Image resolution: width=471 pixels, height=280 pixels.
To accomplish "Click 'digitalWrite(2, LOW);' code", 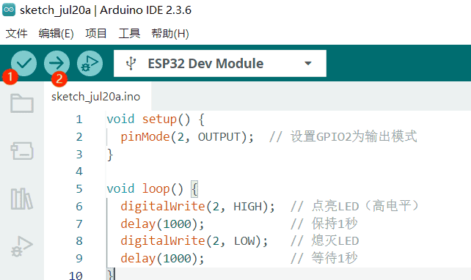I will [194, 241].
